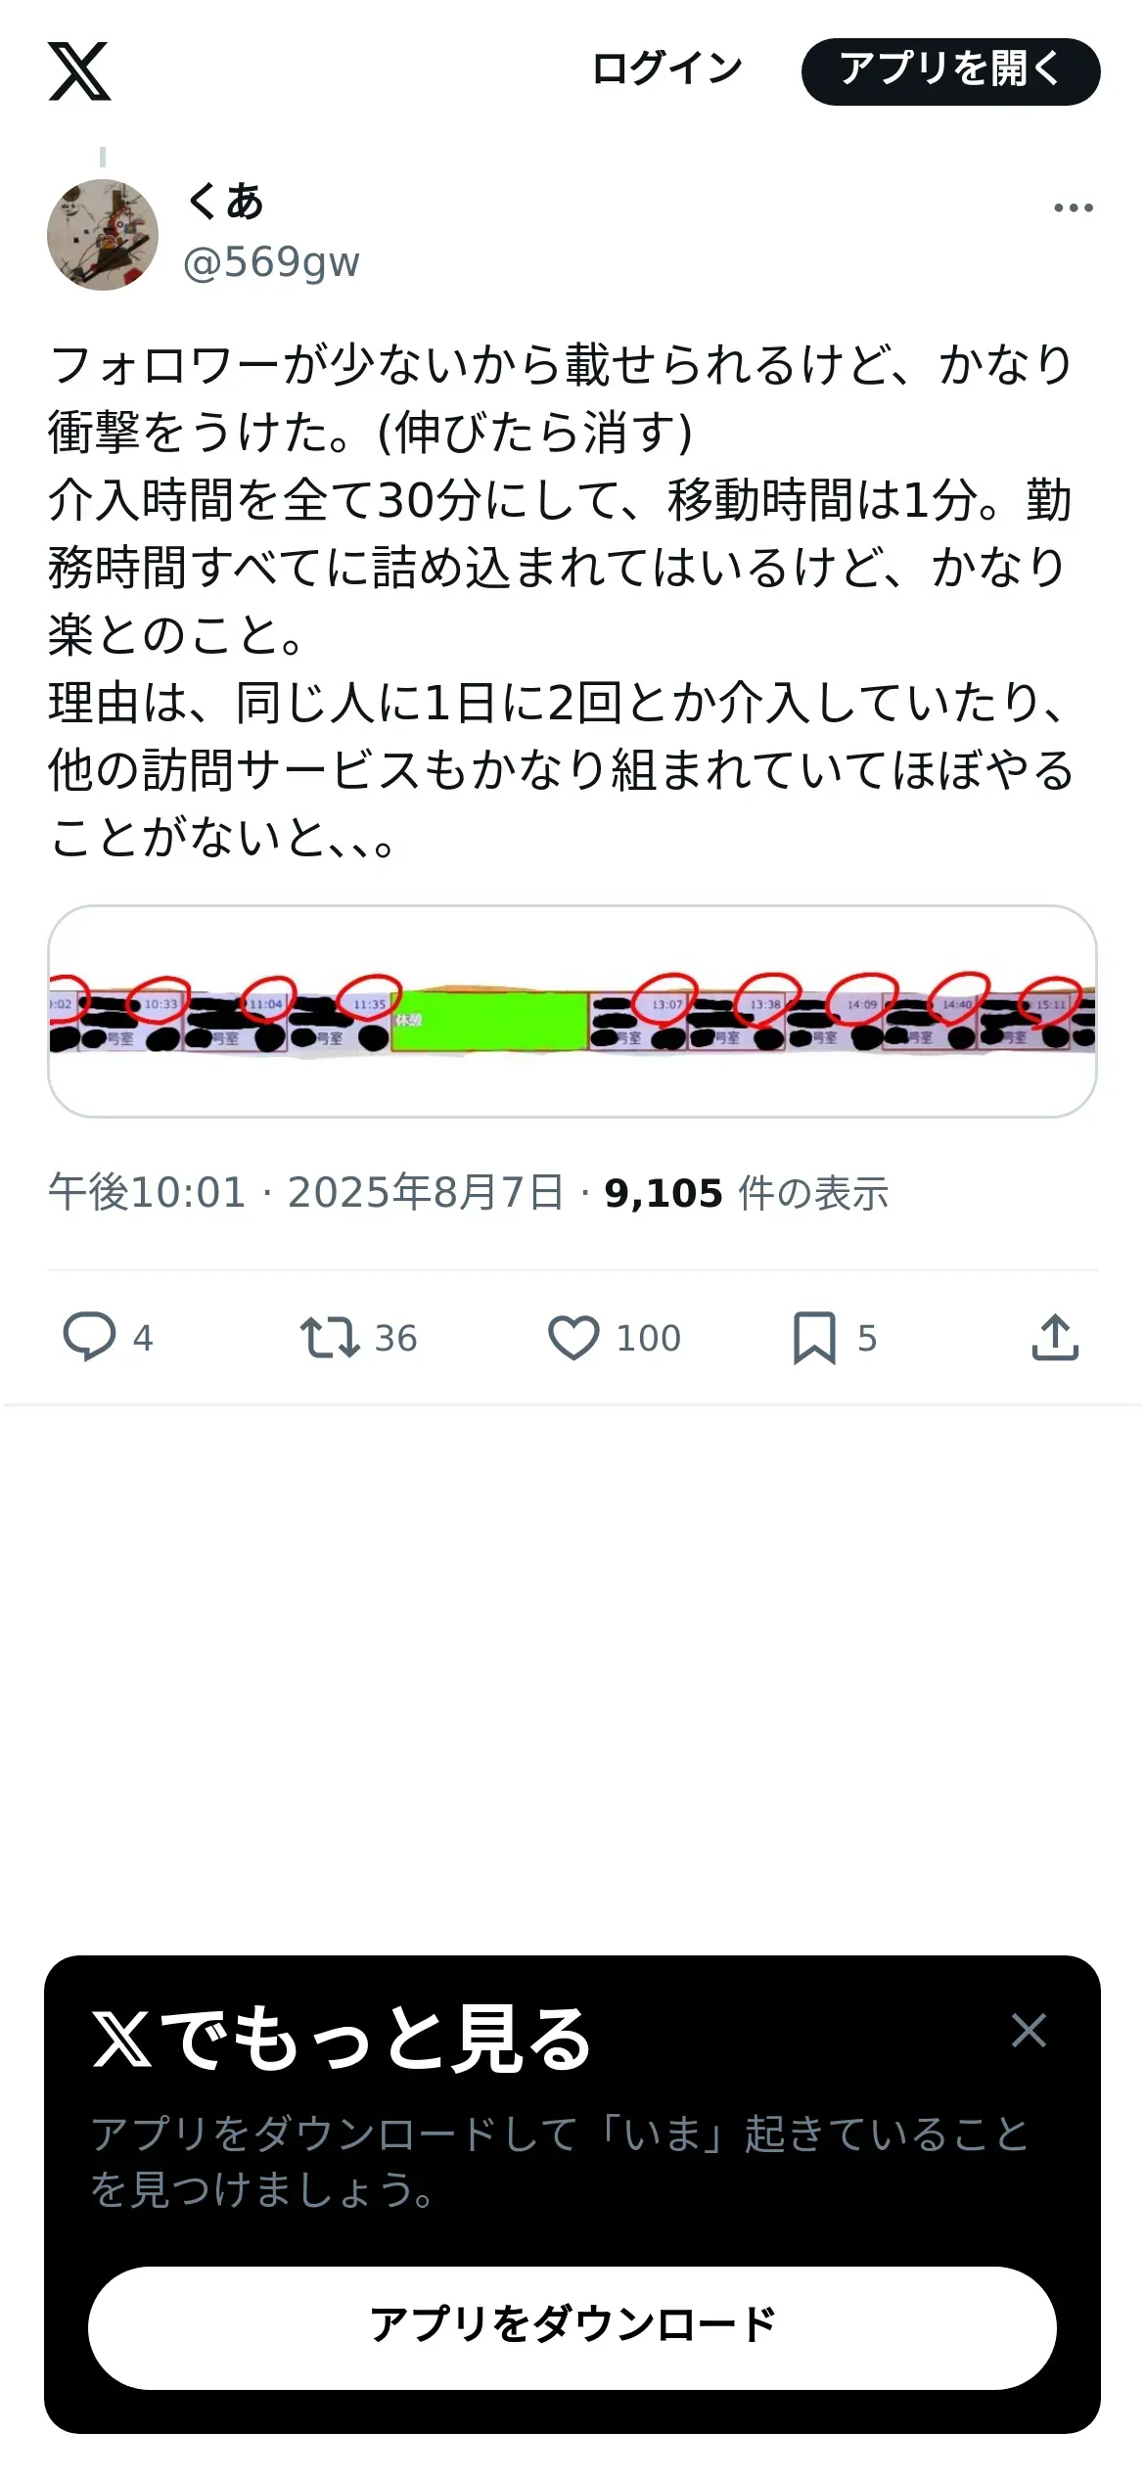This screenshot has width=1145, height=2478.
Task: Click the ログイン link
Action: click(667, 69)
